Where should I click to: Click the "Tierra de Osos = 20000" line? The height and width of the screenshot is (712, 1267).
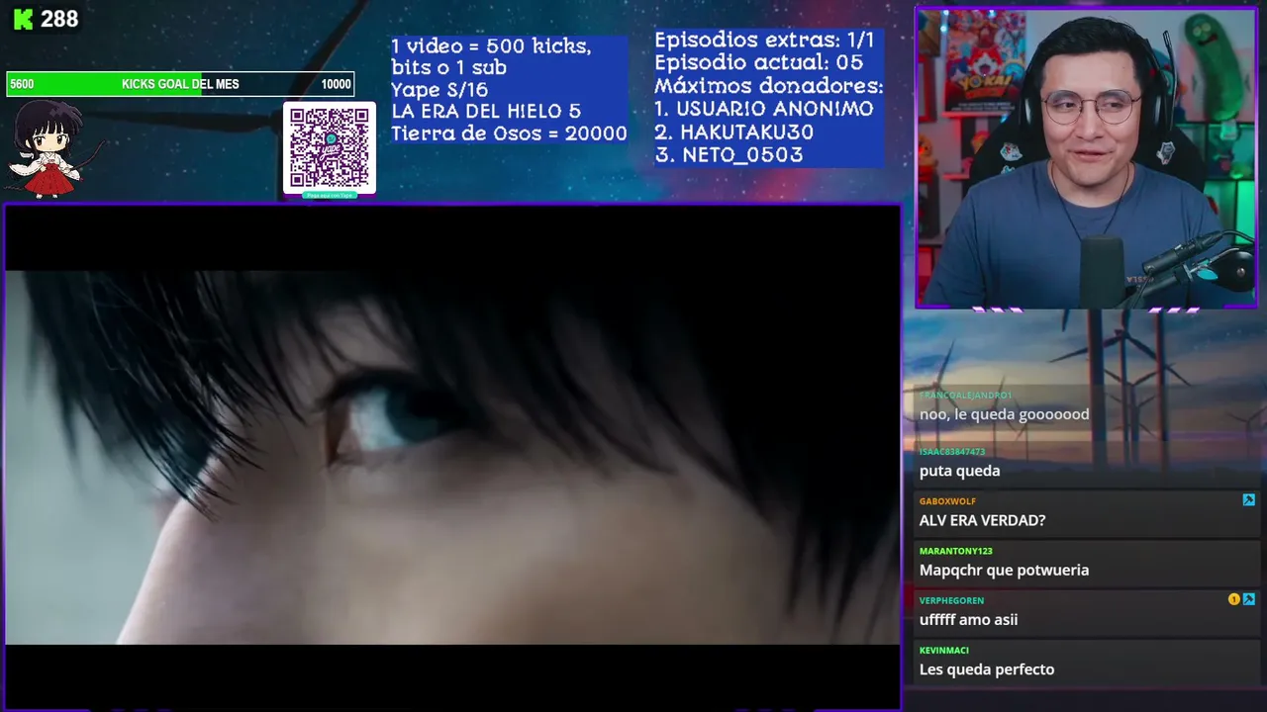(x=509, y=133)
